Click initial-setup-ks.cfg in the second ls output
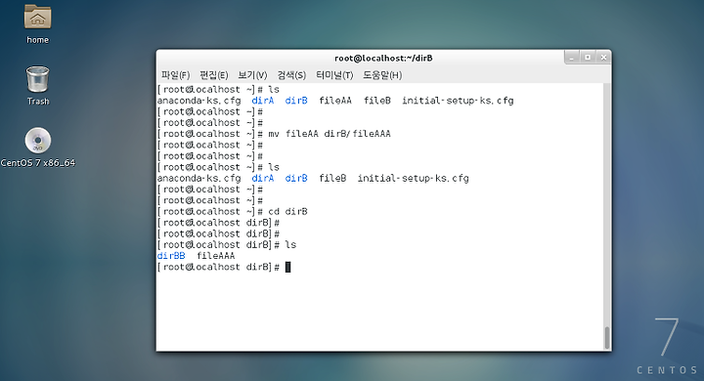Viewport: 704px width, 381px height. (413, 178)
